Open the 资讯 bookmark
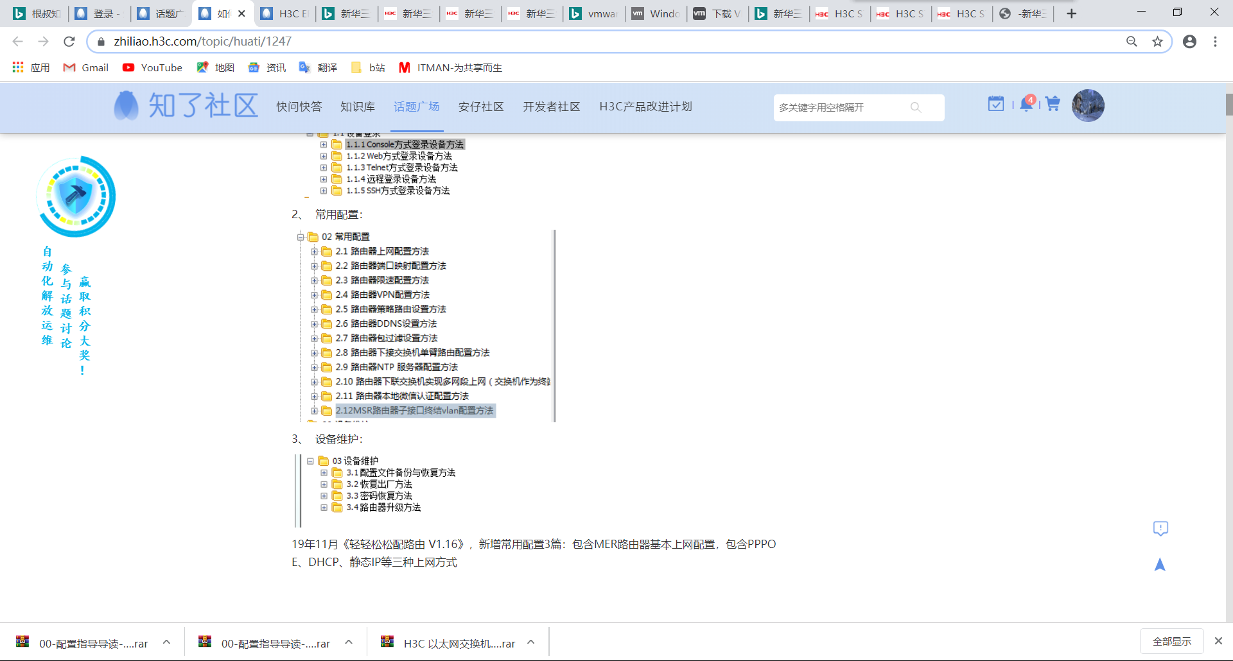Viewport: 1233px width, 661px height. [267, 67]
